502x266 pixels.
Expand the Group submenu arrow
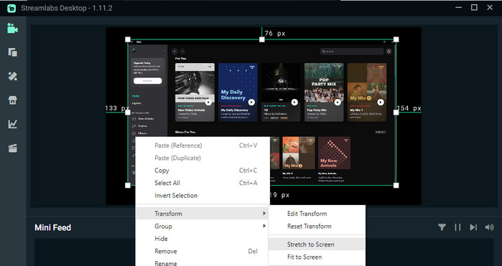[x=264, y=226]
